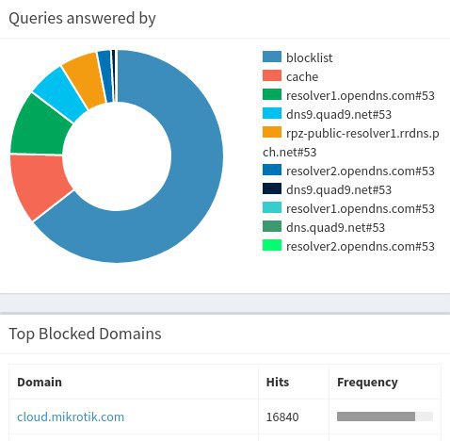
Task: Toggle bright green resolver2.opendns.com#53 legend swatch
Action: pos(272,245)
